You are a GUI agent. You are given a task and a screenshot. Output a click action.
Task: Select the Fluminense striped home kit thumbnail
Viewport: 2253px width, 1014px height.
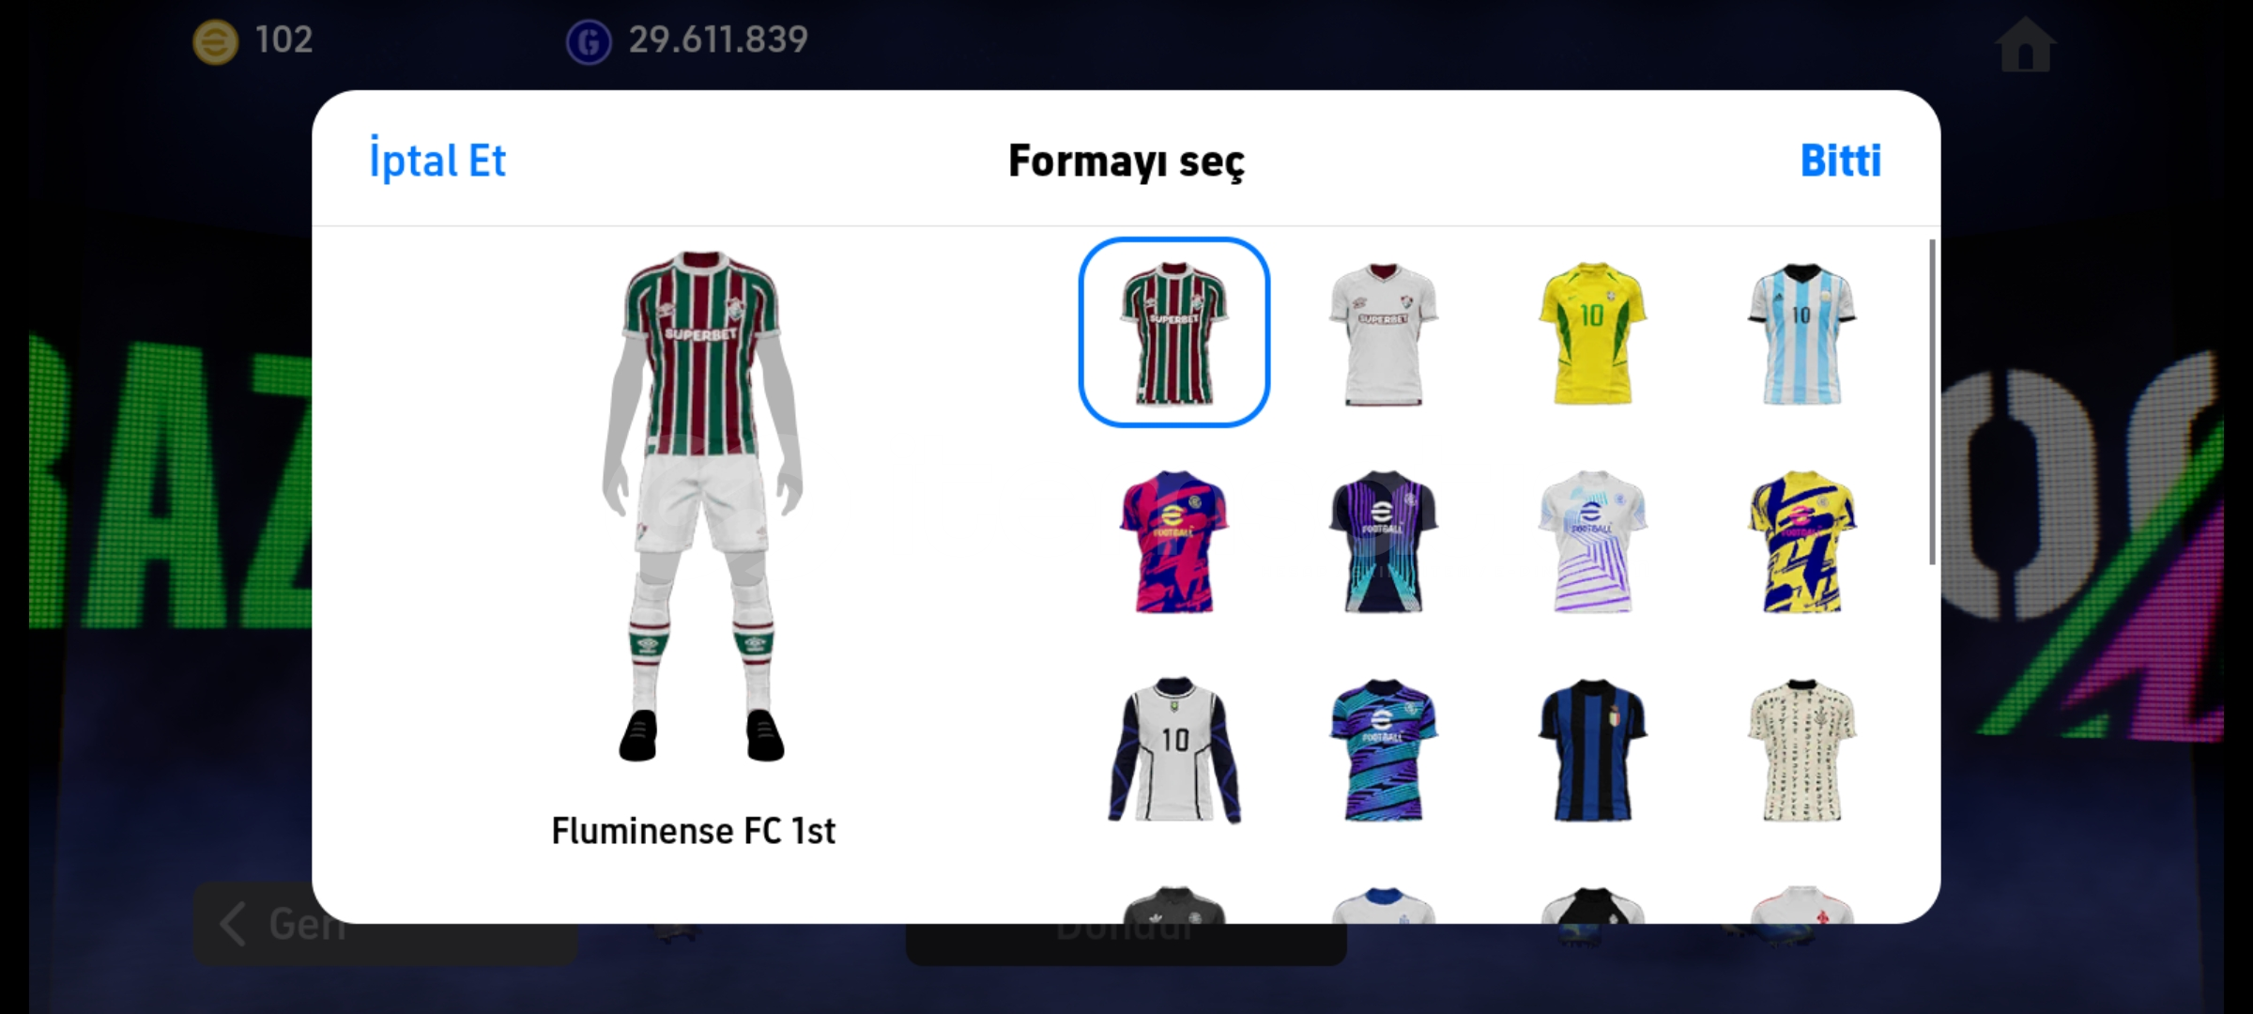point(1173,332)
